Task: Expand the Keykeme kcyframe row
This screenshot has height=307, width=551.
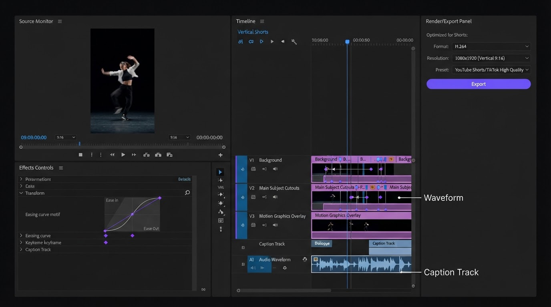Action: click(x=21, y=243)
